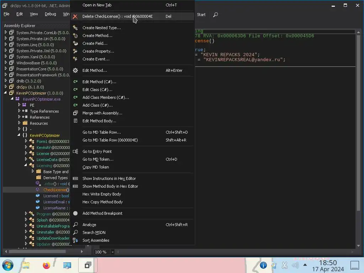Click the Search MSDN magnifier icon
The image size is (364, 273).
(75, 232)
